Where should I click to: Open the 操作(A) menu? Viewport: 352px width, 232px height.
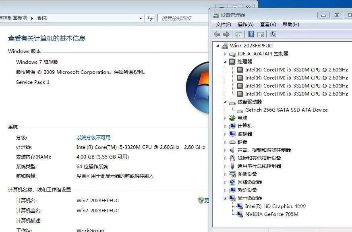click(246, 24)
